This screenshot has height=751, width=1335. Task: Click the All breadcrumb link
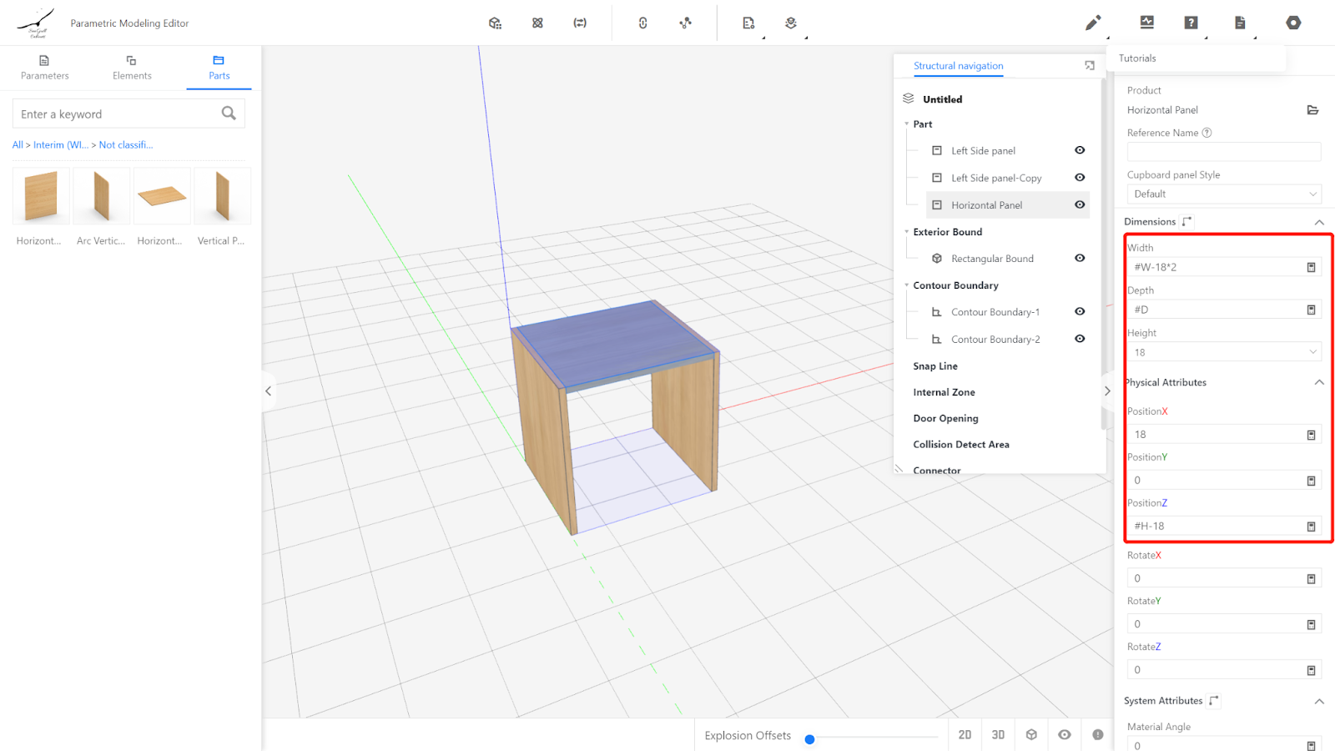[18, 145]
